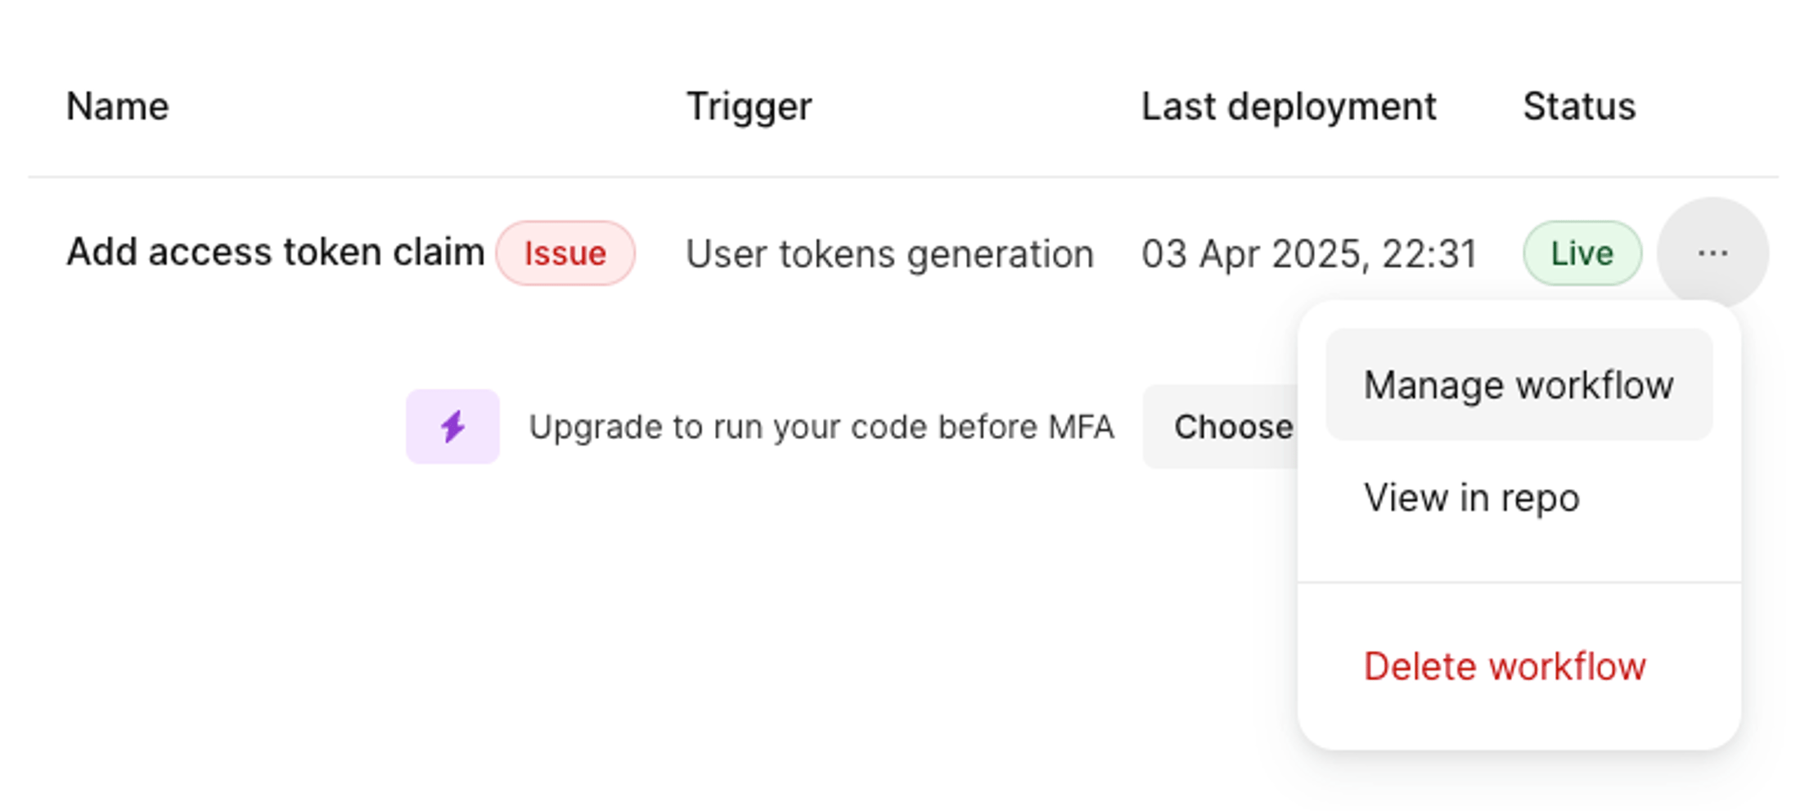Click blank menu area below Delete workflow
The height and width of the screenshot is (811, 1800).
(x=1519, y=724)
